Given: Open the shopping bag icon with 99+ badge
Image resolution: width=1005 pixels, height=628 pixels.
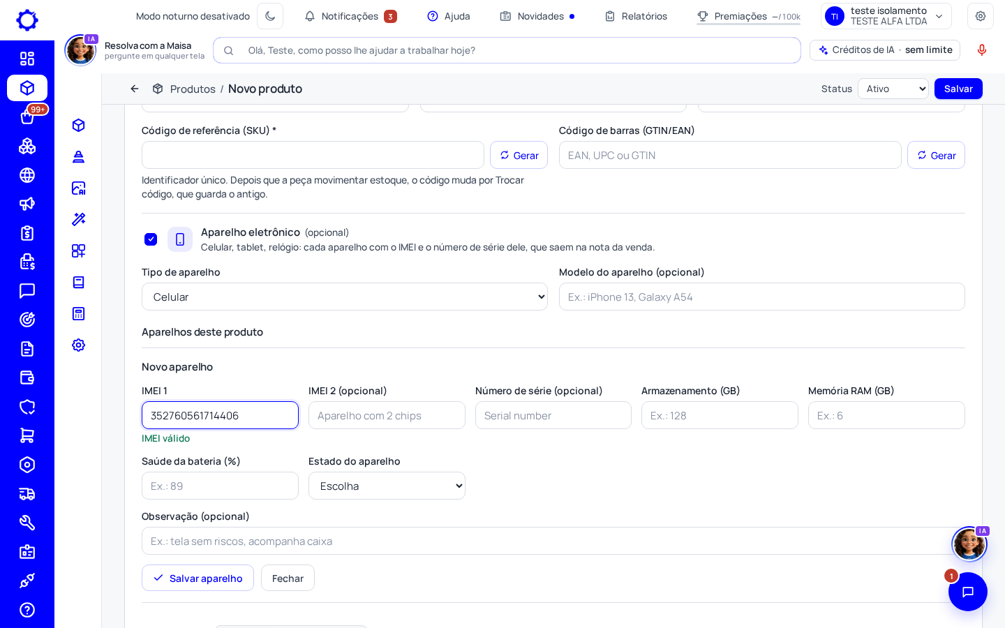Looking at the screenshot, I should tap(27, 117).
